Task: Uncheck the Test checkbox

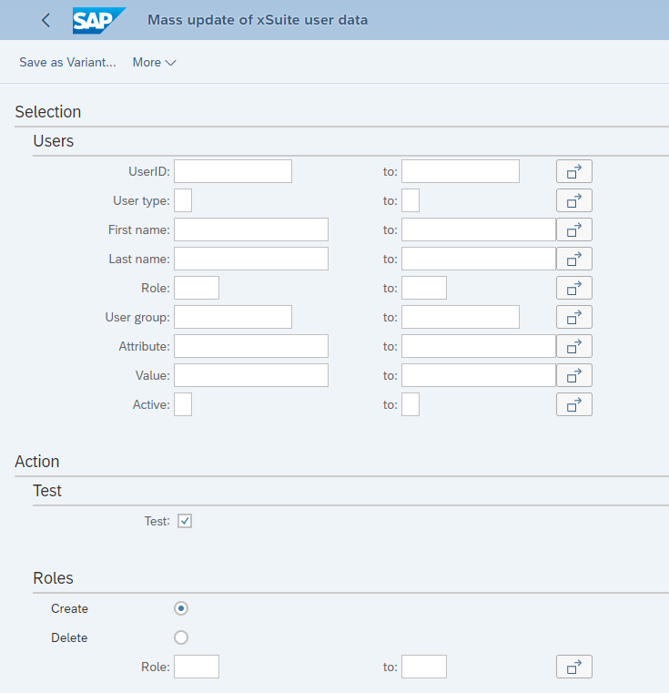Action: tap(185, 521)
